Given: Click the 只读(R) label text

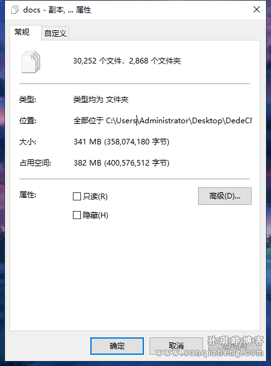Looking at the screenshot, I should (95, 197).
